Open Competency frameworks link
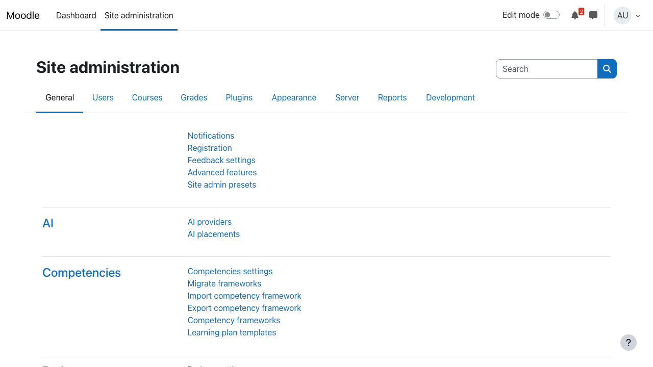The image size is (653, 367). point(234,320)
